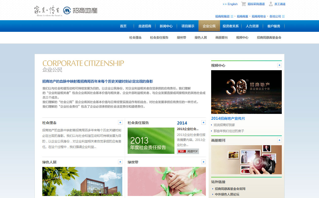Click the CORPORATE CITIZENSHIP page title
The height and width of the screenshot is (198, 319).
click(83, 63)
